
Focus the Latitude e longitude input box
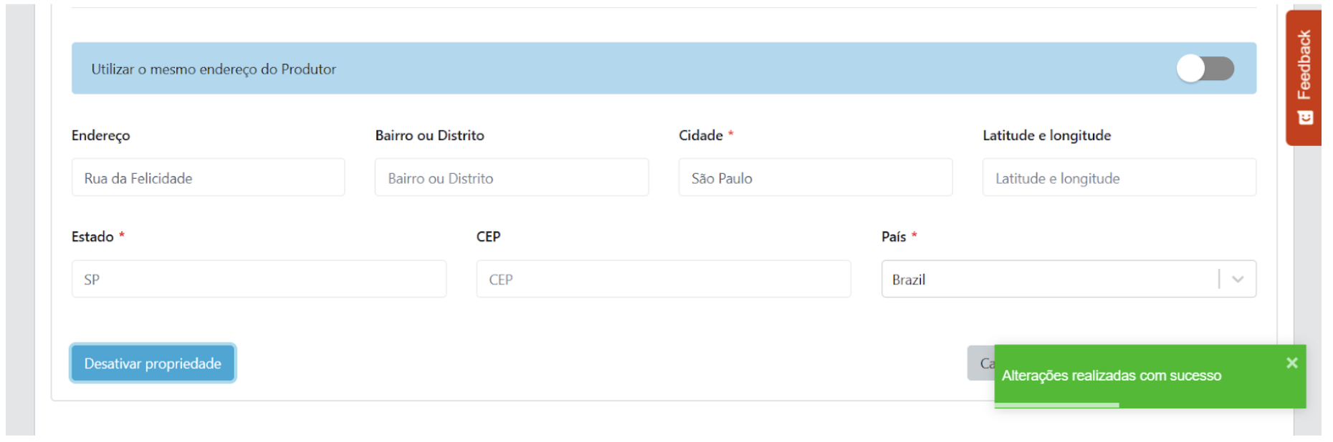(x=1119, y=177)
